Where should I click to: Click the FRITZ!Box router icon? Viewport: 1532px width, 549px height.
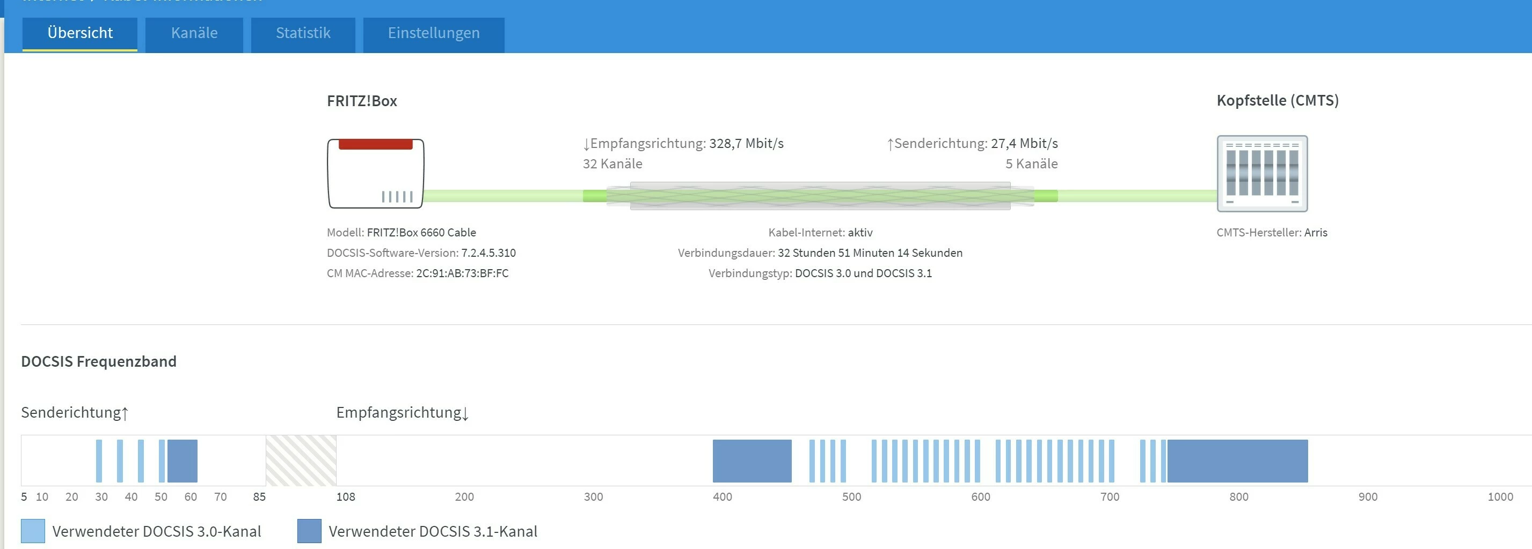(375, 174)
